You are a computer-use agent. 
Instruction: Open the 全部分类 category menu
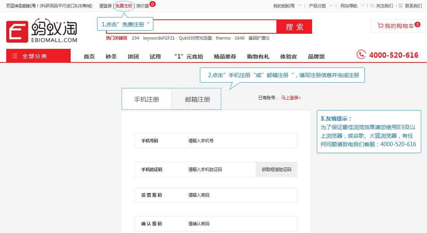tap(38, 56)
